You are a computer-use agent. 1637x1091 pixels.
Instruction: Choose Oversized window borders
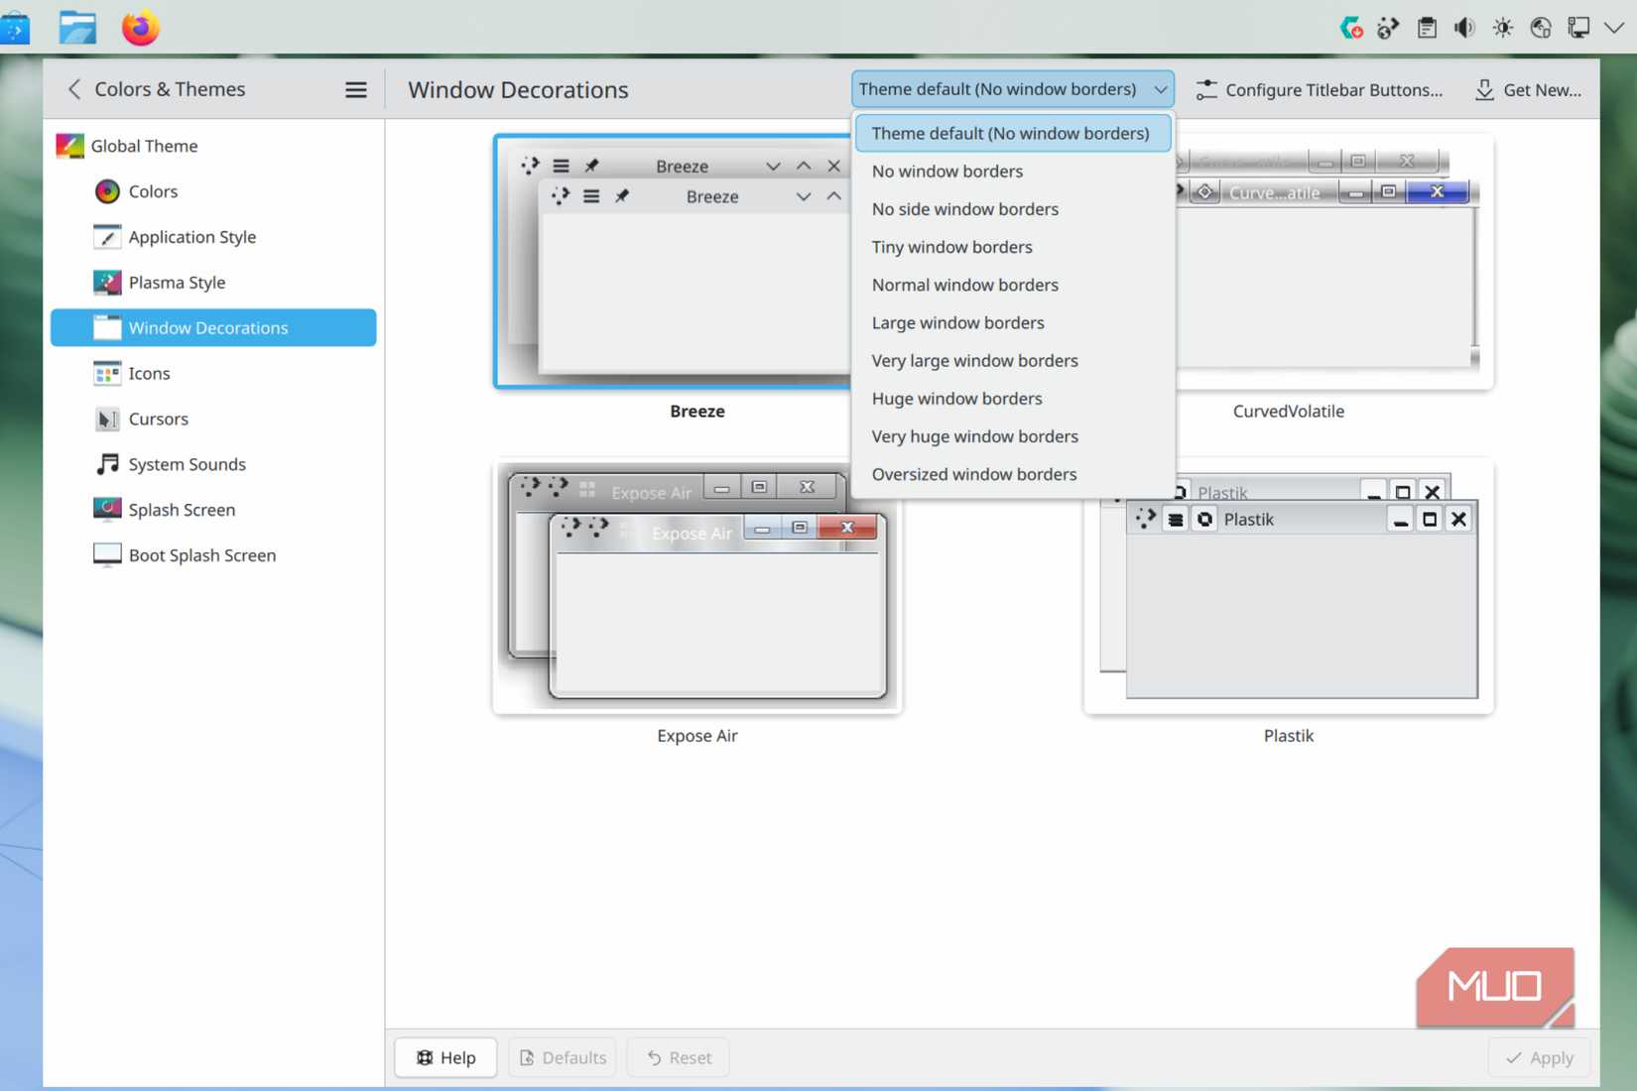[x=1013, y=474]
